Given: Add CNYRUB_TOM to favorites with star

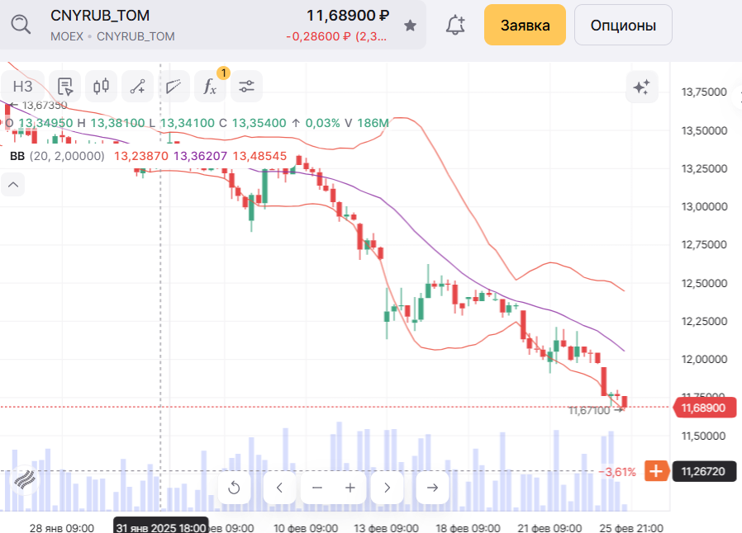Looking at the screenshot, I should click(x=410, y=26).
